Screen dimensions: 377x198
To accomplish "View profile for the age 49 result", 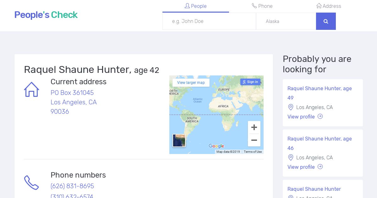I will (x=301, y=117).
